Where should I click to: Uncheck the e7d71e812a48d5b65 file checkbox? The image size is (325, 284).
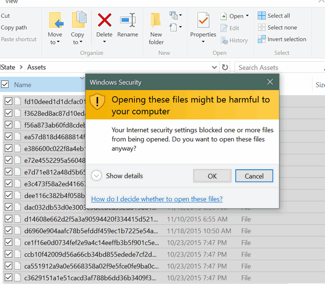(x=9, y=172)
